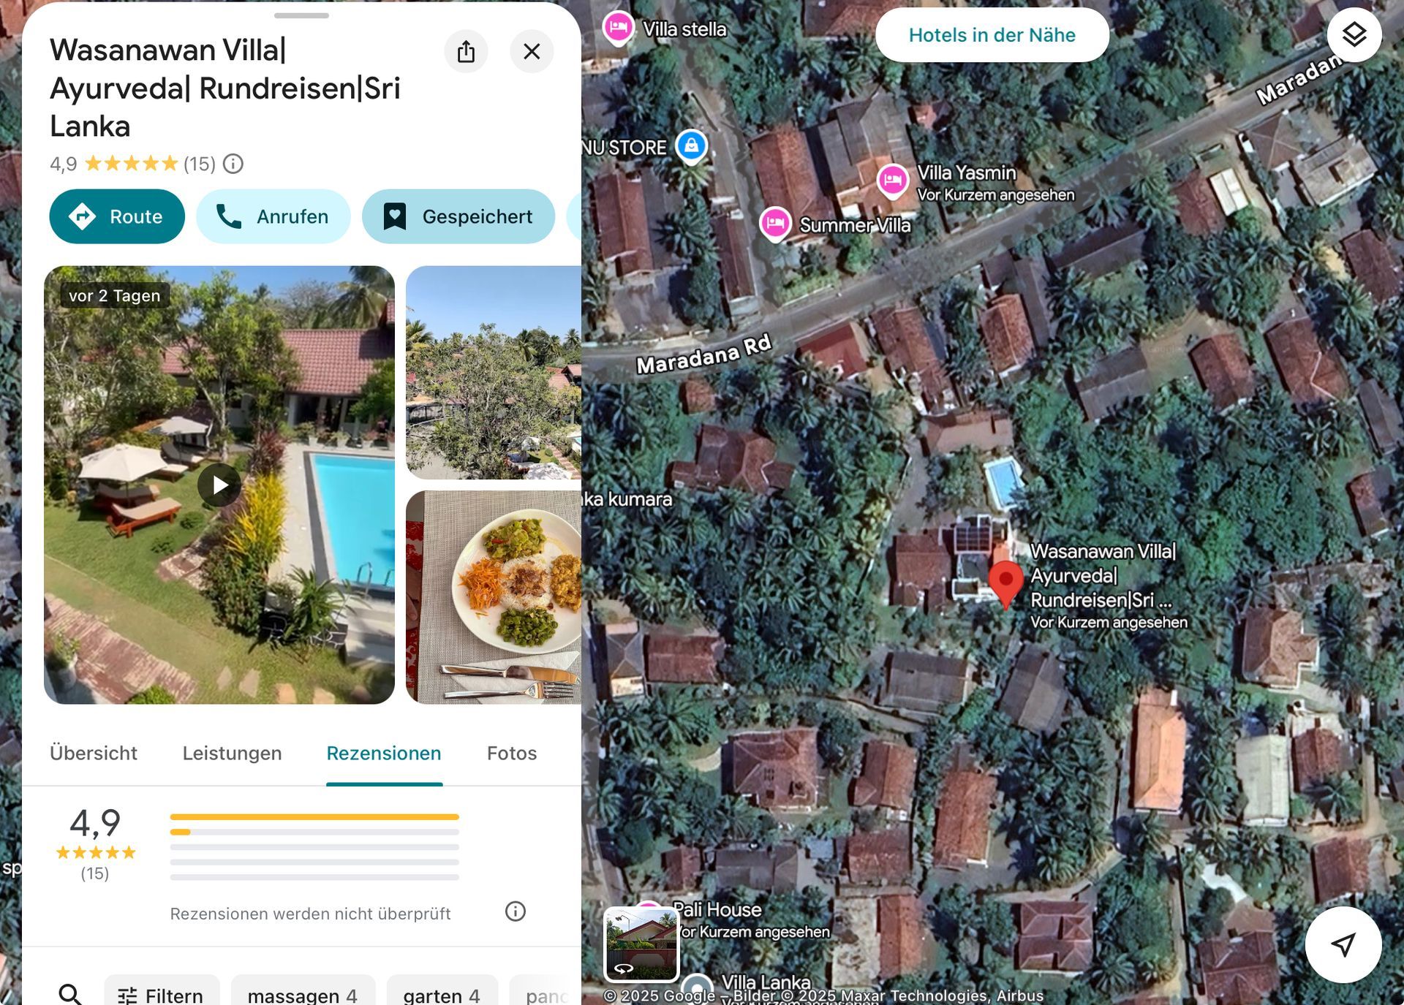Tap the current location arrow button
The width and height of the screenshot is (1404, 1005).
pos(1343,944)
